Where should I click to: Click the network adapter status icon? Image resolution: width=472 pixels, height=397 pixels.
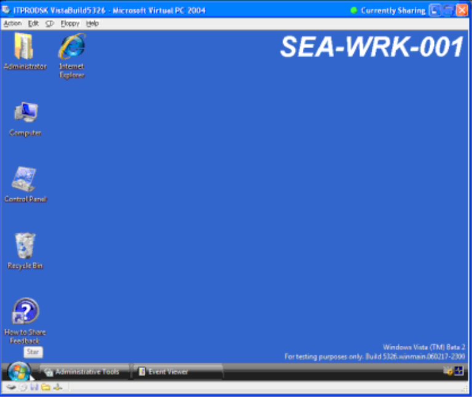[58, 387]
